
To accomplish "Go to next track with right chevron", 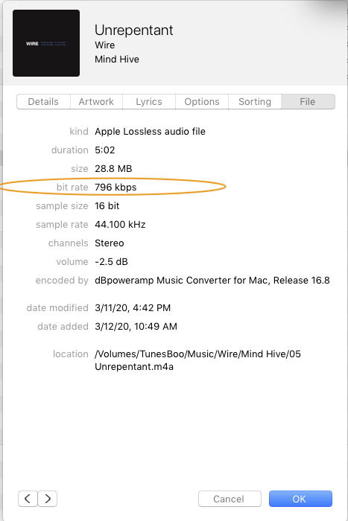I will 48,499.
